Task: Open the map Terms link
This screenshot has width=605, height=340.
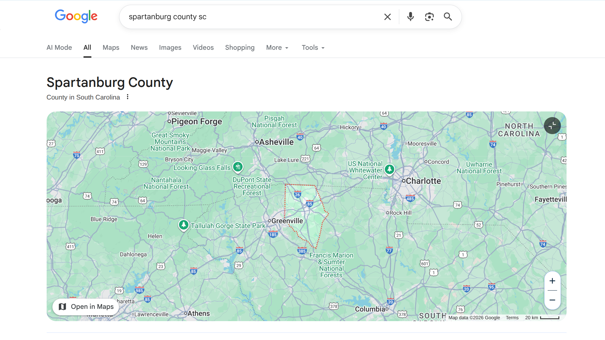Action: (x=512, y=318)
